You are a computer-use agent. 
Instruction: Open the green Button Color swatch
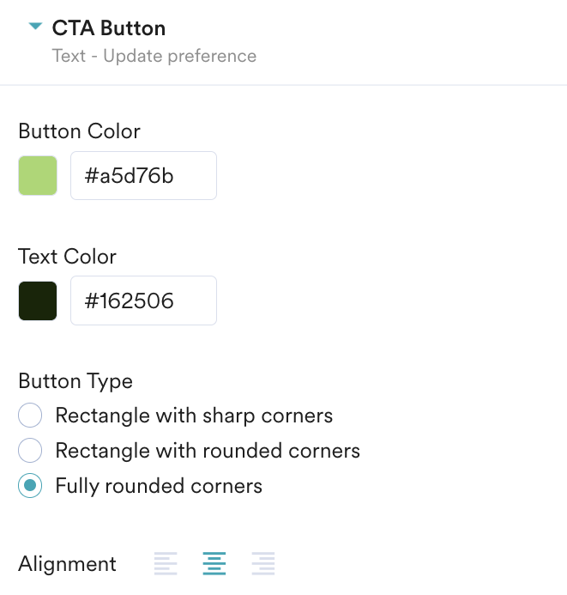38,175
